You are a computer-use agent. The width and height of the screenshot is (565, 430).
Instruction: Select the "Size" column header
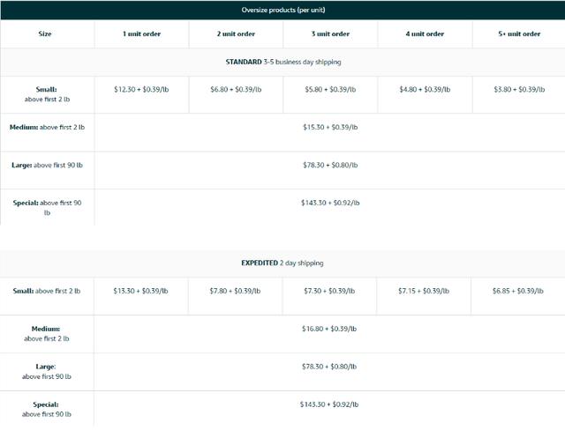pos(46,34)
